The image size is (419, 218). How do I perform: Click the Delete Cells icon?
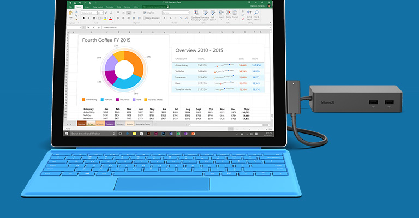[x=228, y=13]
